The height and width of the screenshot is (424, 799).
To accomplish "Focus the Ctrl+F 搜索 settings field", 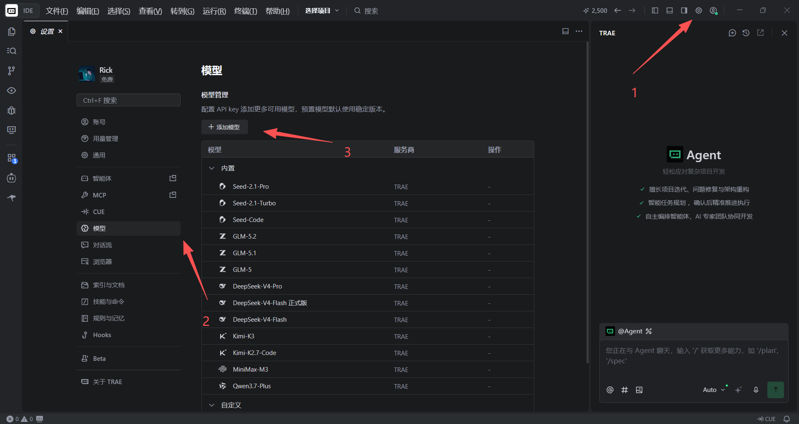I will pos(129,100).
